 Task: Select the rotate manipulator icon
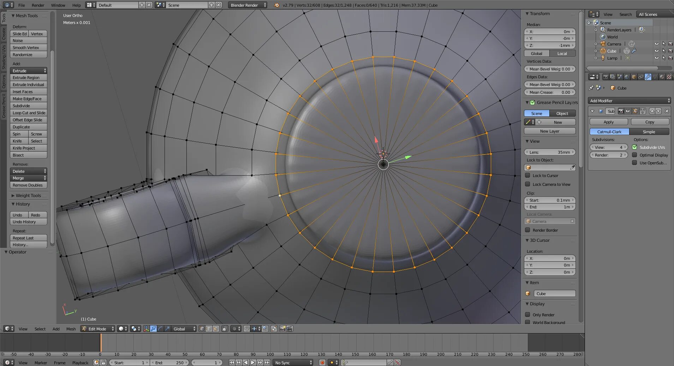tap(160, 329)
